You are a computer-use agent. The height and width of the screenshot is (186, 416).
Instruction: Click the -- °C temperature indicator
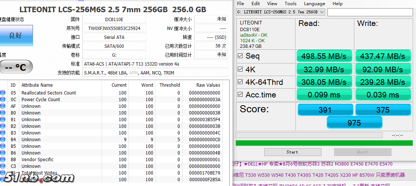coord(16,67)
